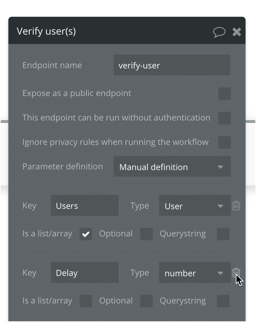Open the Type dropdown arrow for the Delay parameter
This screenshot has height=322, width=256.
[220, 273]
